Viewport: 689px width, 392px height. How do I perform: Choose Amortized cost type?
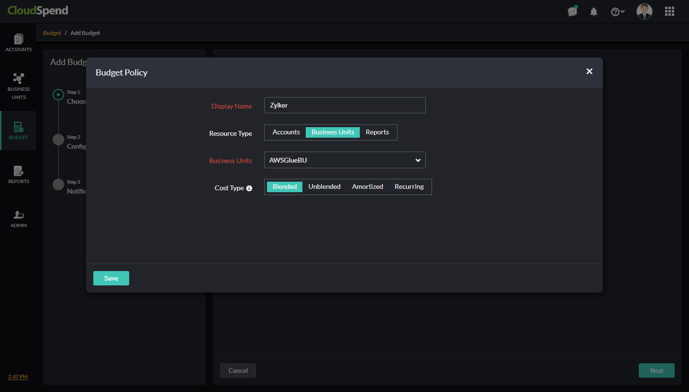point(367,187)
